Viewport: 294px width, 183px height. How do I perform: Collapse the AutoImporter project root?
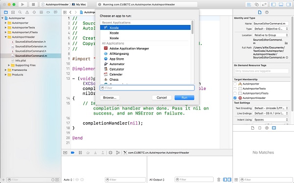click(x=2, y=18)
